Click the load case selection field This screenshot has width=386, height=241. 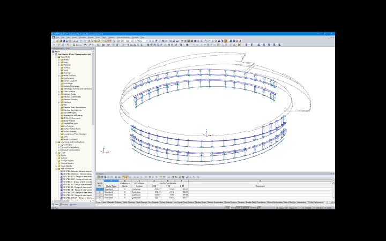[x=131, y=41]
